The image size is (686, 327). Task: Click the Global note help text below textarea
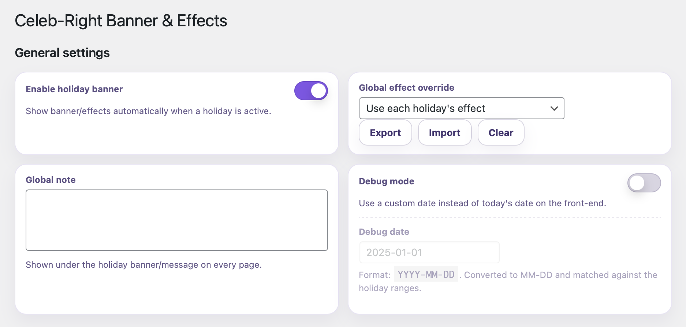(143, 265)
